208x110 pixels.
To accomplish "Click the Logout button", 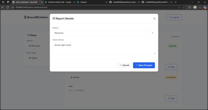I will pyautogui.click(x=174, y=17).
